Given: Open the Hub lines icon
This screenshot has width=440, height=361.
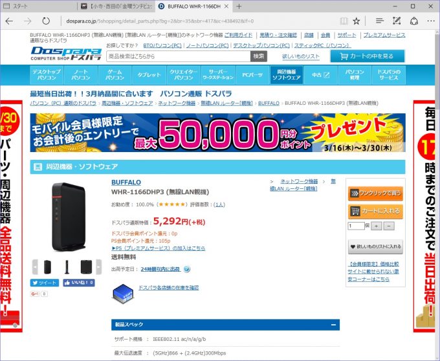Looking at the screenshot, I should 380,21.
